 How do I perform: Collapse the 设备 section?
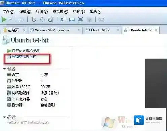click(4, 69)
